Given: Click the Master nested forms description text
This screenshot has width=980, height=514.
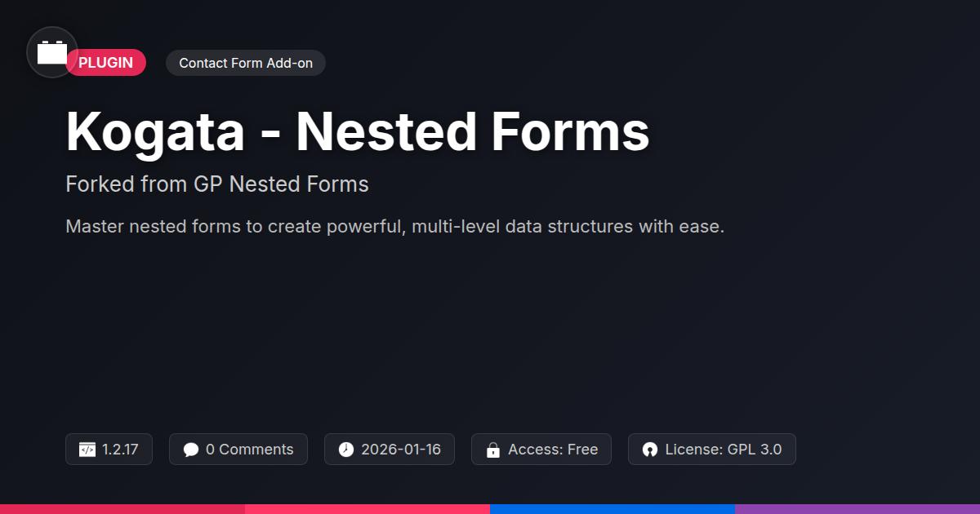Looking at the screenshot, I should 395,227.
